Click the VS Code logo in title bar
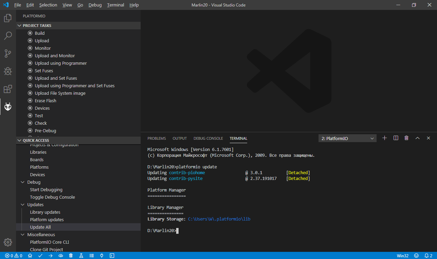This screenshot has width=437, height=259. pyautogui.click(x=6, y=5)
